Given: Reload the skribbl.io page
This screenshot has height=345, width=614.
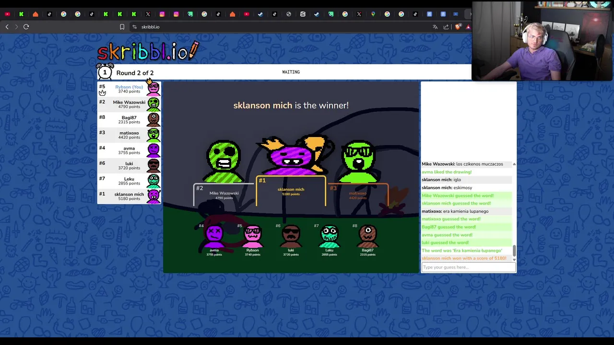Looking at the screenshot, I should coord(26,27).
